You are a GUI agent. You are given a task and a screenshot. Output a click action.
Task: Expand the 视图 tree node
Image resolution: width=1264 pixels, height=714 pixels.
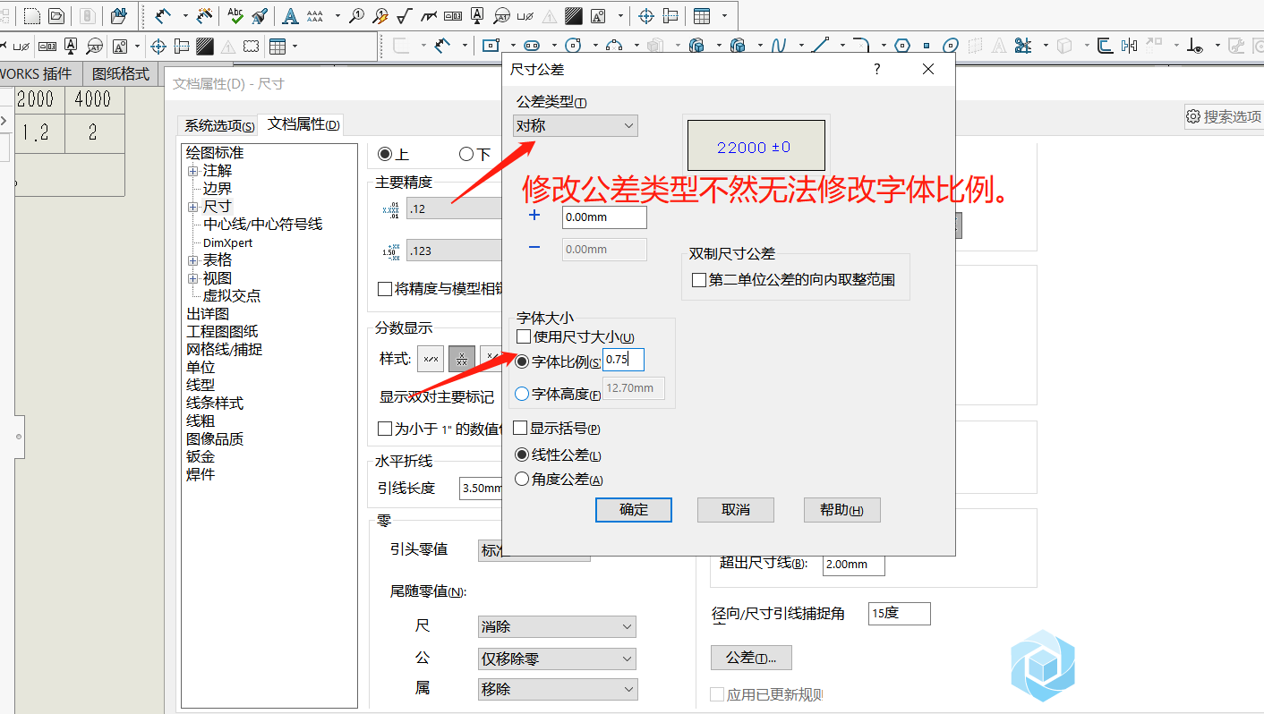click(x=192, y=278)
